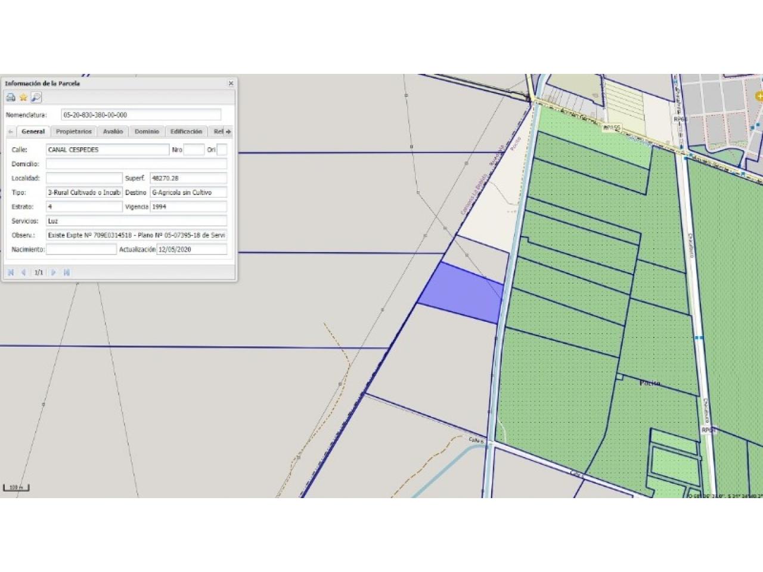Select the Dominio tab
The image size is (763, 572).
(x=147, y=132)
